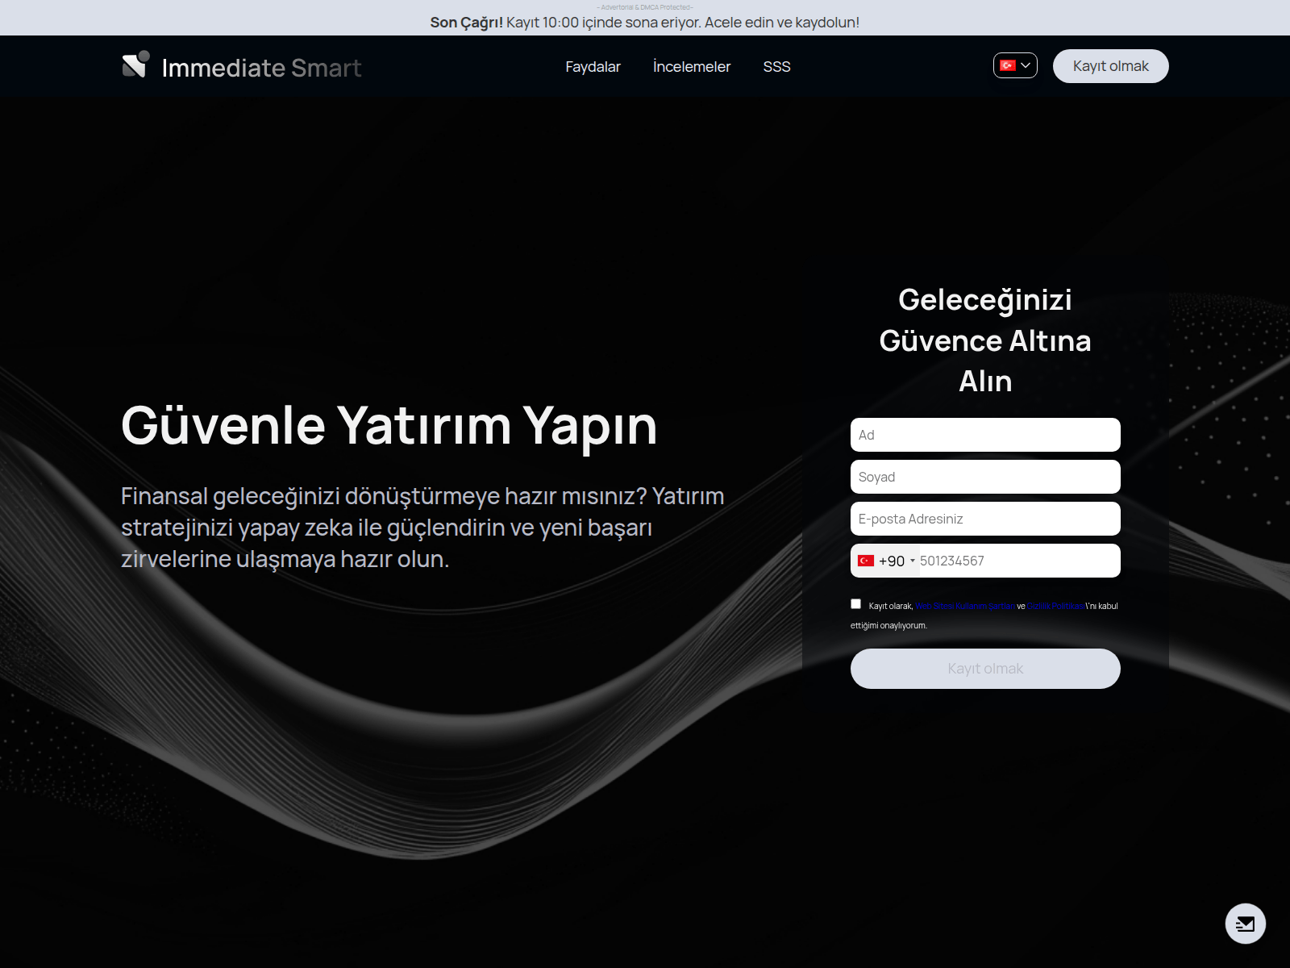The image size is (1290, 968).
Task: Click the phone number 501234567 input
Action: click(x=1016, y=560)
